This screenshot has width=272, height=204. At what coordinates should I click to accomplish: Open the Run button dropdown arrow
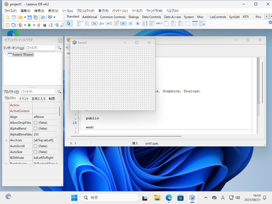pos(34,25)
